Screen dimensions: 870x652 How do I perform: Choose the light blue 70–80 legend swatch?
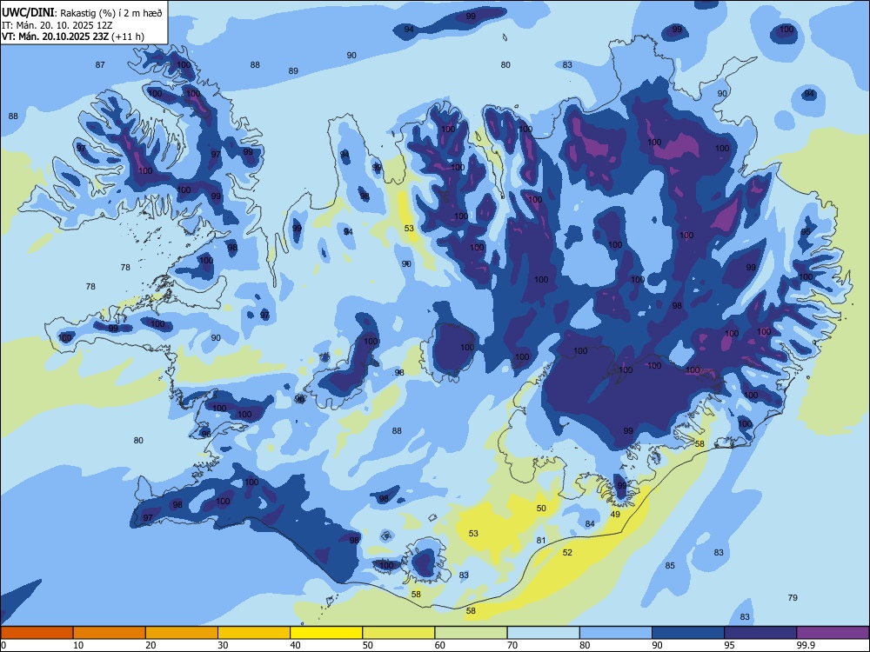tap(543, 633)
